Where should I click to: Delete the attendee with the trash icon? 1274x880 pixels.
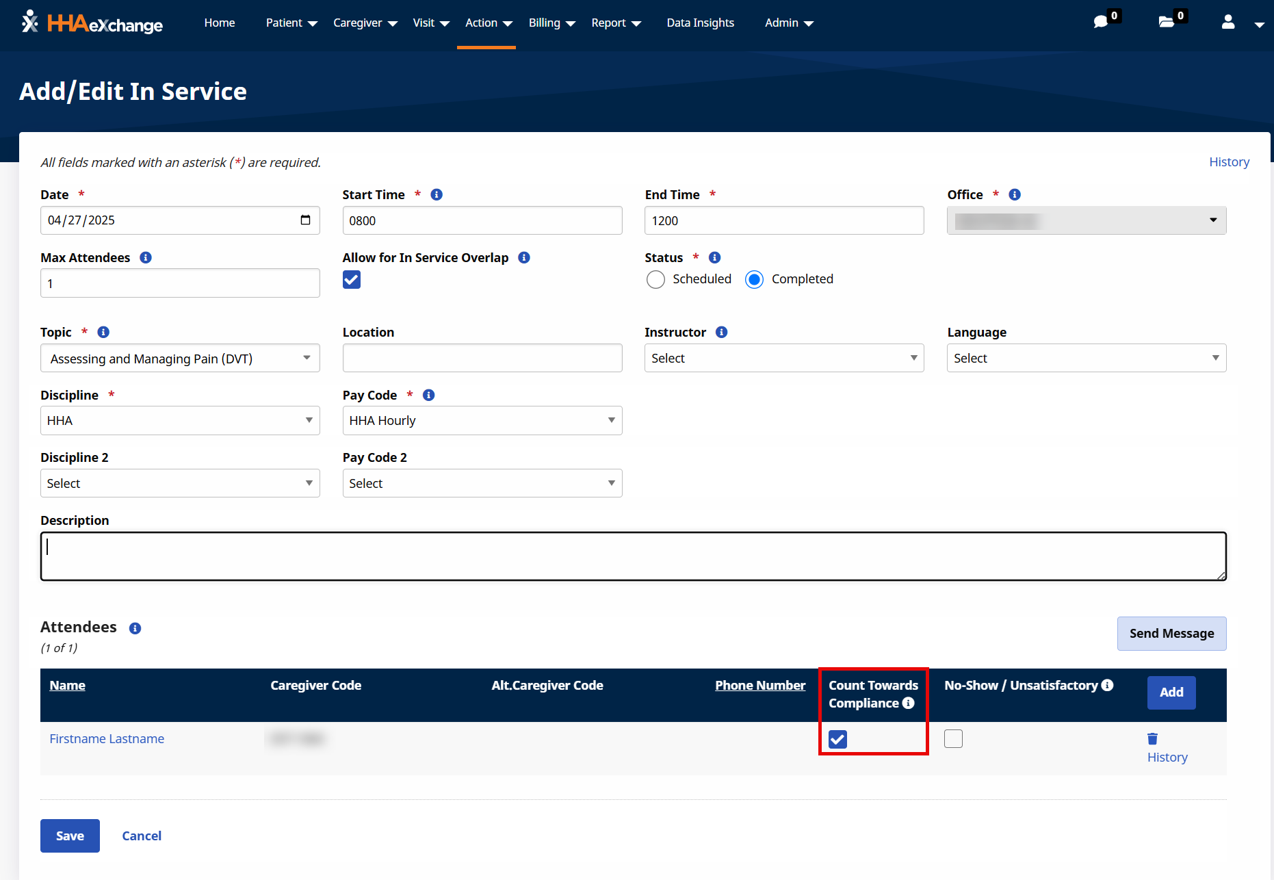(1152, 738)
